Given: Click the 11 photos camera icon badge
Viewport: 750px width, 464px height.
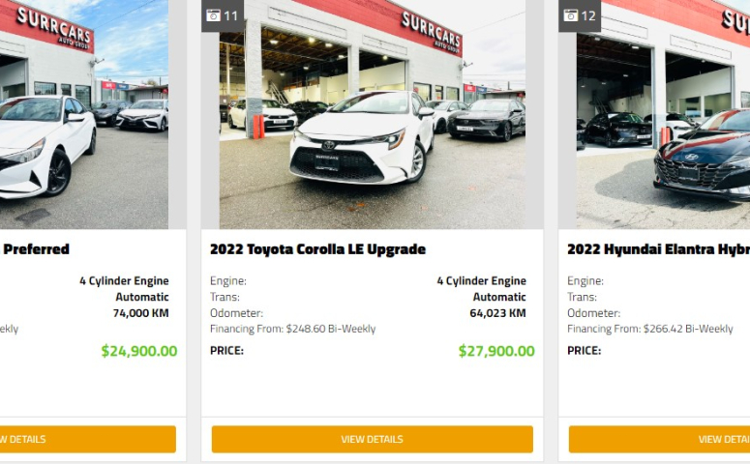Looking at the screenshot, I should pyautogui.click(x=223, y=15).
